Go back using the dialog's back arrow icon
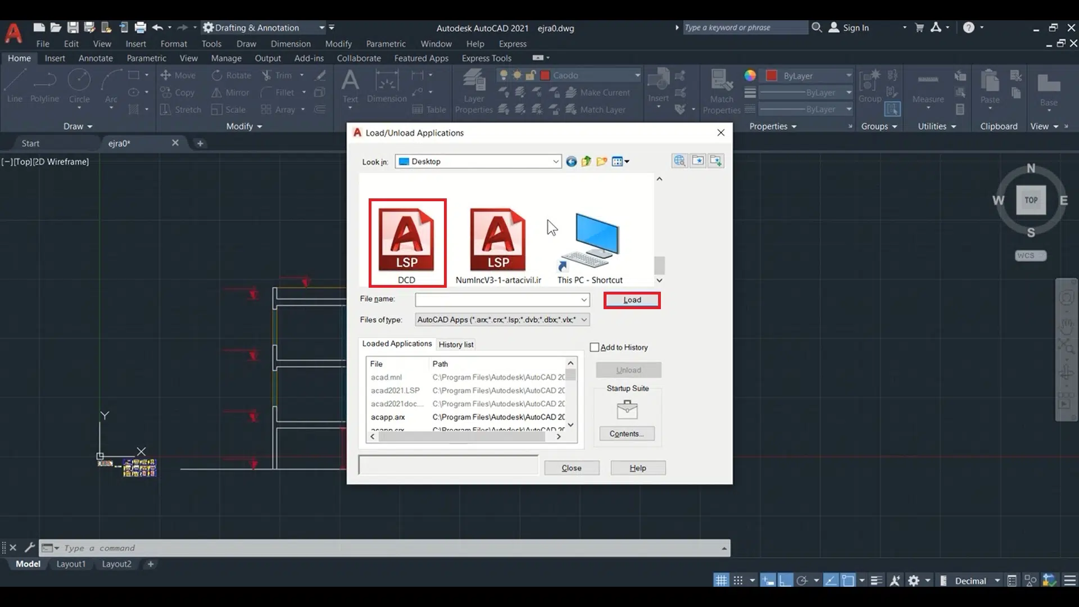Screen dimensions: 1079x607 571,162
